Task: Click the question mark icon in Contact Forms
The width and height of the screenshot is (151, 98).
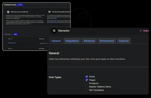Action: (x=8, y=12)
